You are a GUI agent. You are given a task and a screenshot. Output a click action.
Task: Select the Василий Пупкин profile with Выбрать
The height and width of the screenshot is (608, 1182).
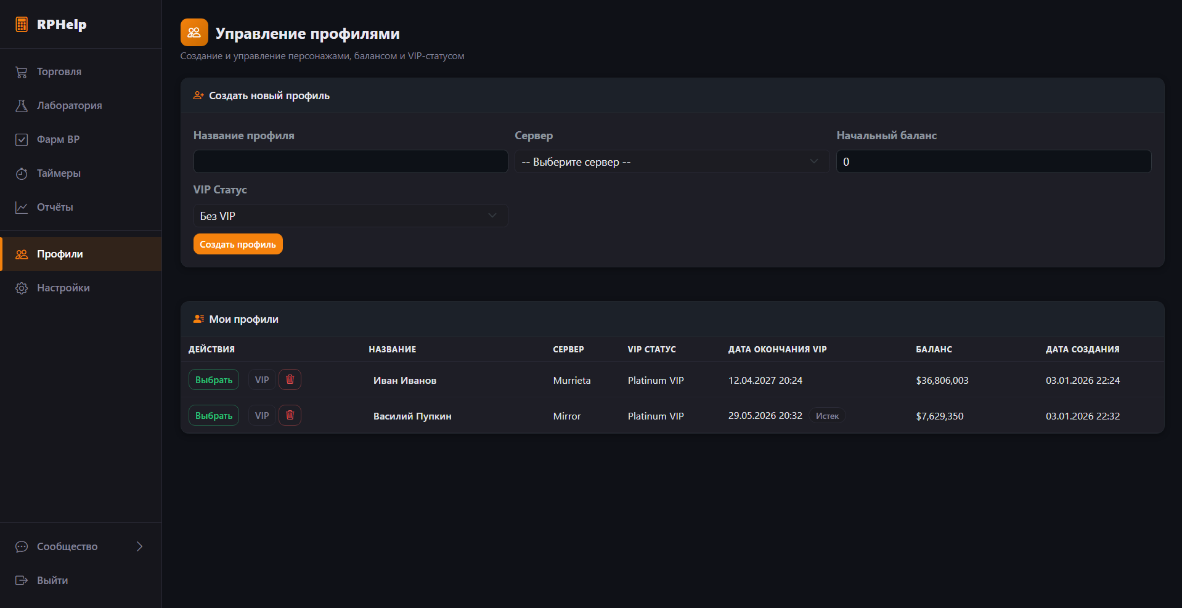coord(214,415)
